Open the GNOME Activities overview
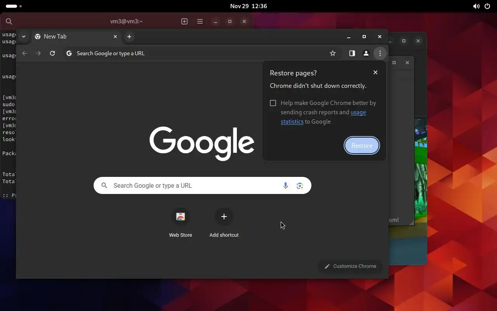497x311 pixels. click(14, 6)
